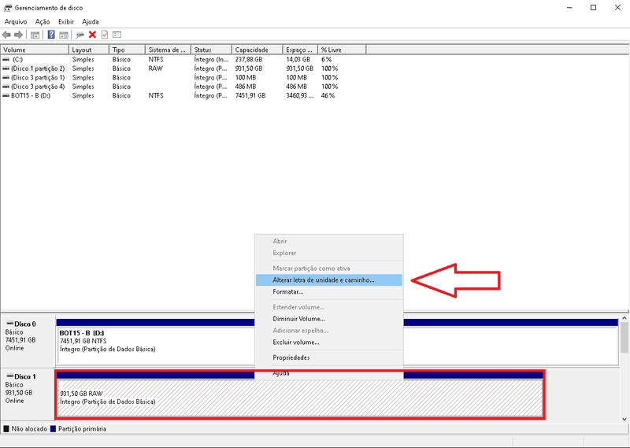This screenshot has width=630, height=448.
Task: Click the Disco 0 disk icon in lower pane
Action: pyautogui.click(x=10, y=324)
